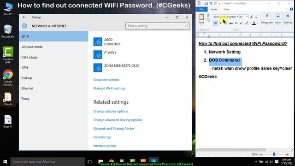Launch Google Chrome from desktop
The width and height of the screenshot is (295, 166).
point(8,78)
